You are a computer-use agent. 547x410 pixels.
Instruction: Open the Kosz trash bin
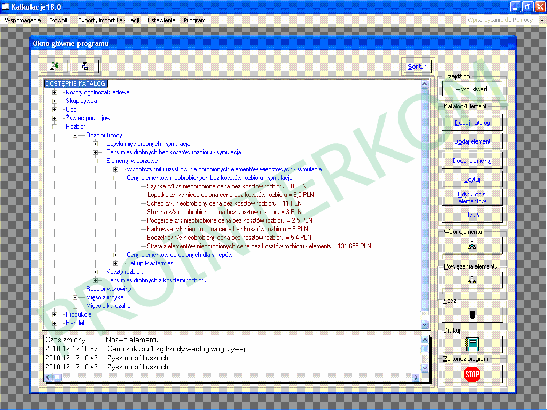[472, 314]
